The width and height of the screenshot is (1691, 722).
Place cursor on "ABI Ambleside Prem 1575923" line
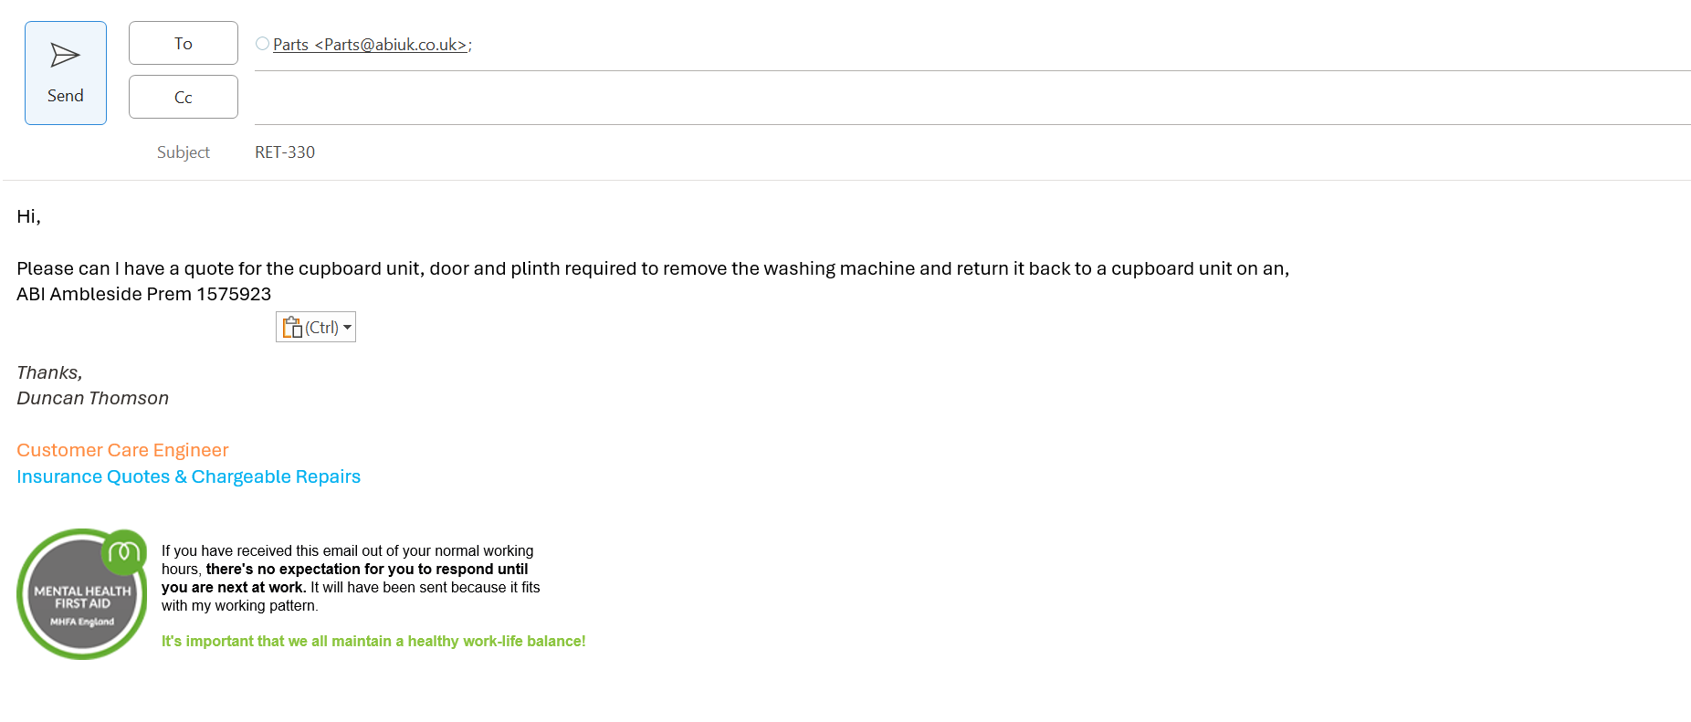[143, 294]
